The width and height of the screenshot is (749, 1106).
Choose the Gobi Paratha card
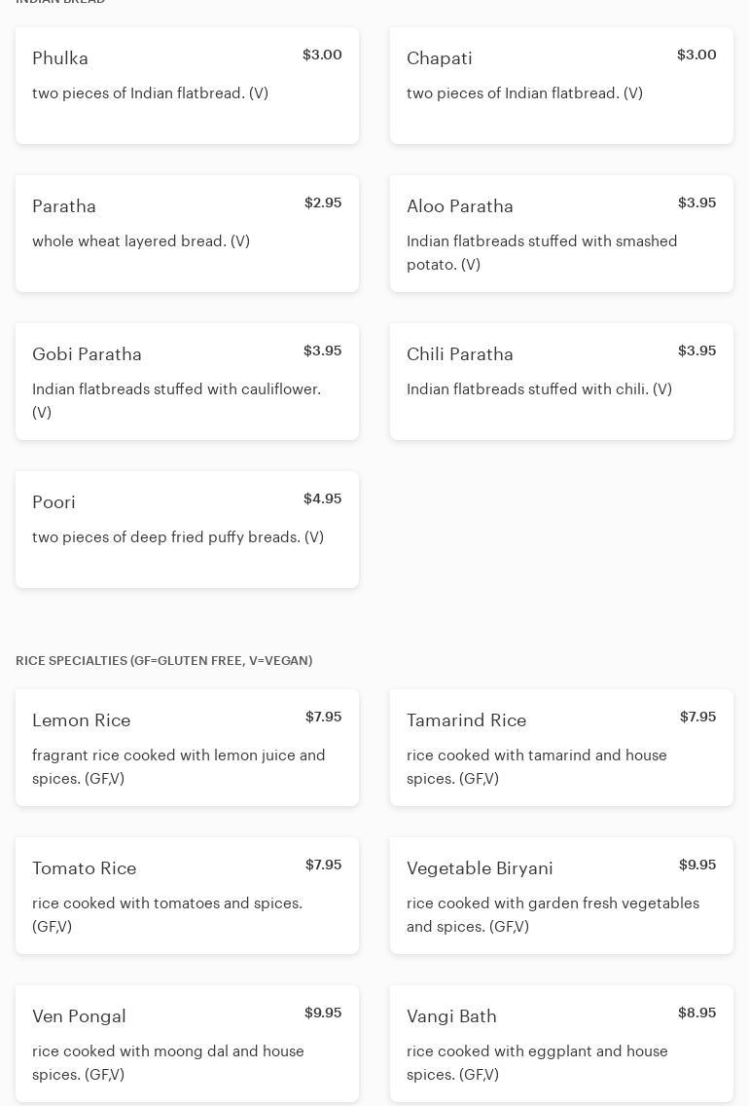click(x=187, y=382)
